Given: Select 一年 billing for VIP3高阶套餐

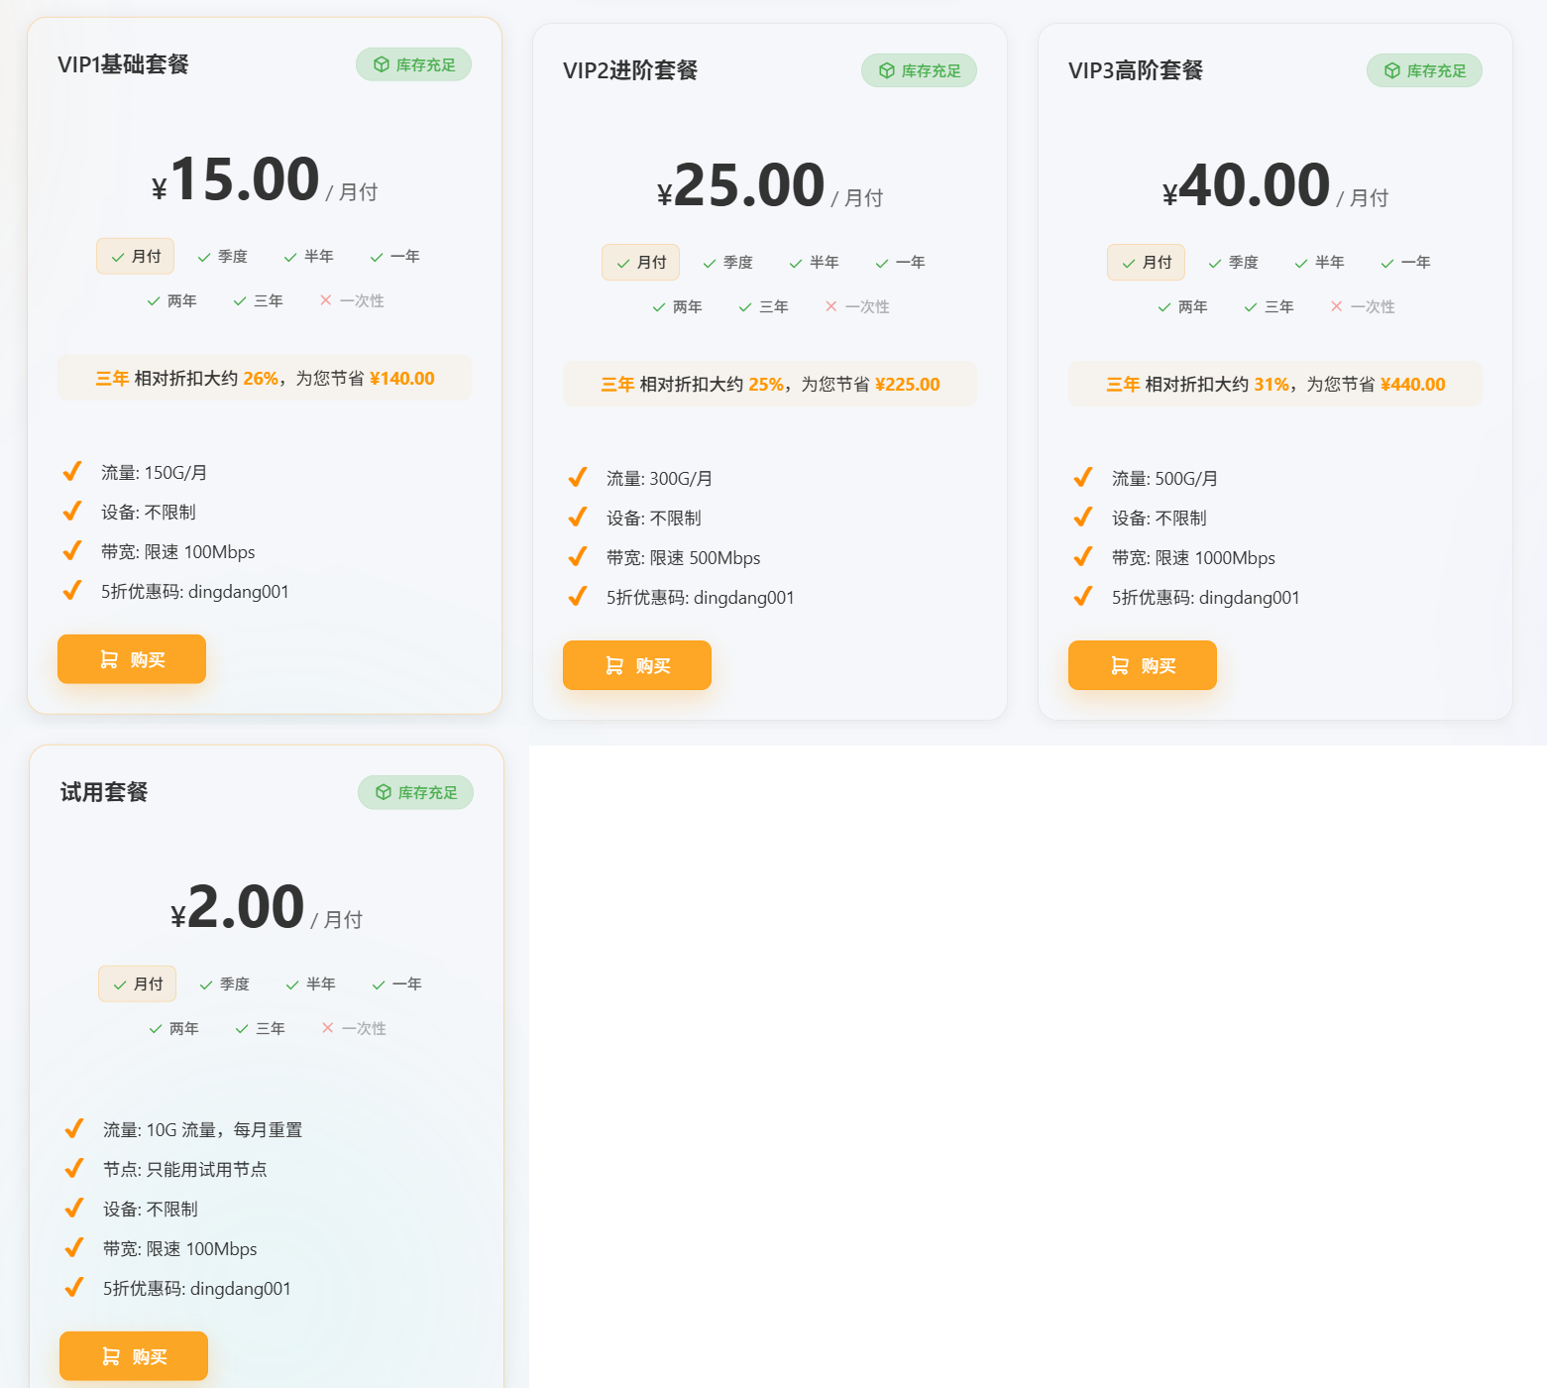Looking at the screenshot, I should (1406, 263).
